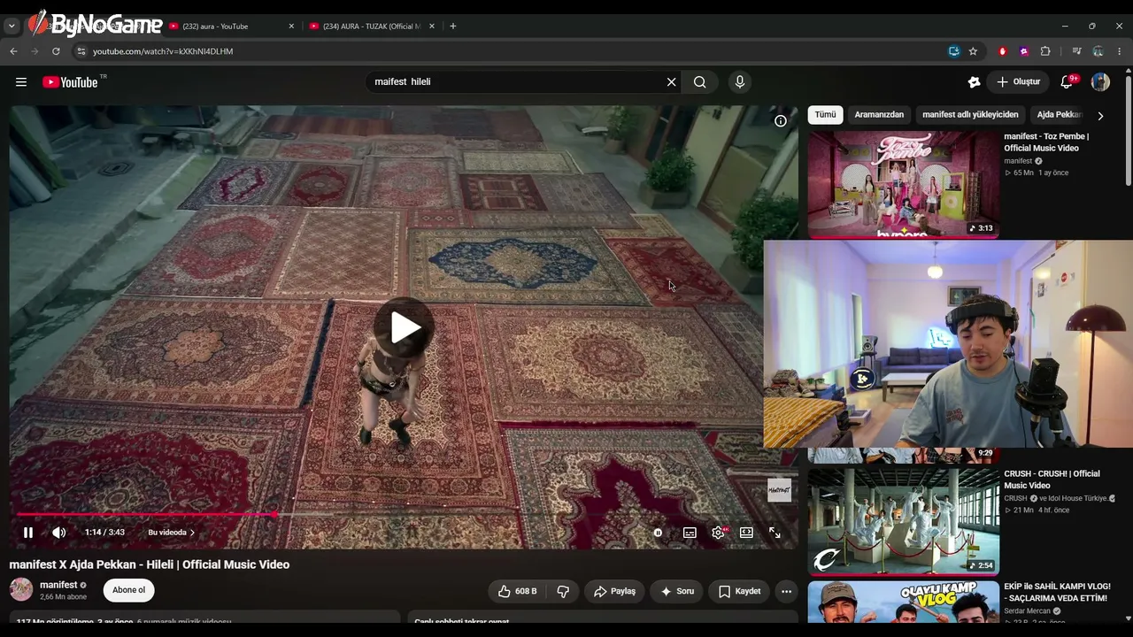The width and height of the screenshot is (1133, 637).
Task: Click the large play button overlay
Action: (x=404, y=327)
